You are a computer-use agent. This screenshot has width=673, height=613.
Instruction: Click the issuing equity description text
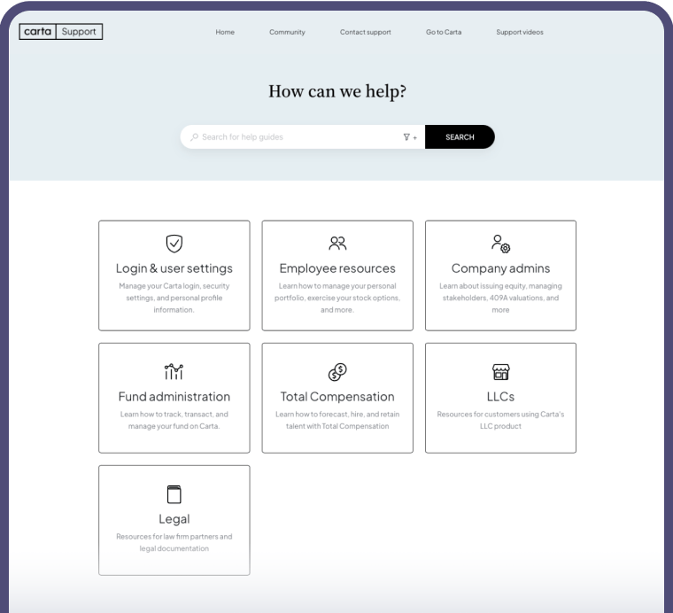pyautogui.click(x=500, y=298)
